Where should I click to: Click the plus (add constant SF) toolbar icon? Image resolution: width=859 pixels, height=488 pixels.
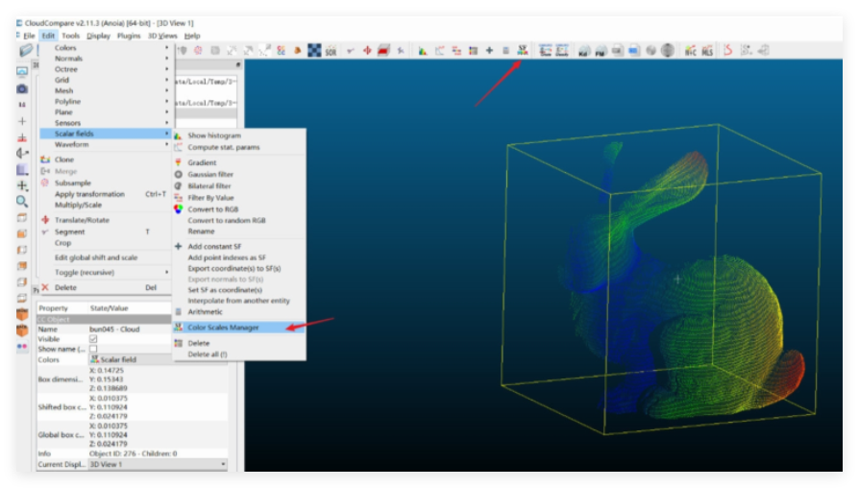(489, 50)
